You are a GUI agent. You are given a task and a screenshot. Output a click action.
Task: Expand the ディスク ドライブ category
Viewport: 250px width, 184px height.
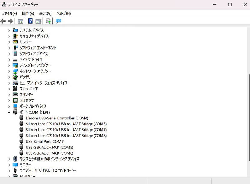click(x=9, y=60)
